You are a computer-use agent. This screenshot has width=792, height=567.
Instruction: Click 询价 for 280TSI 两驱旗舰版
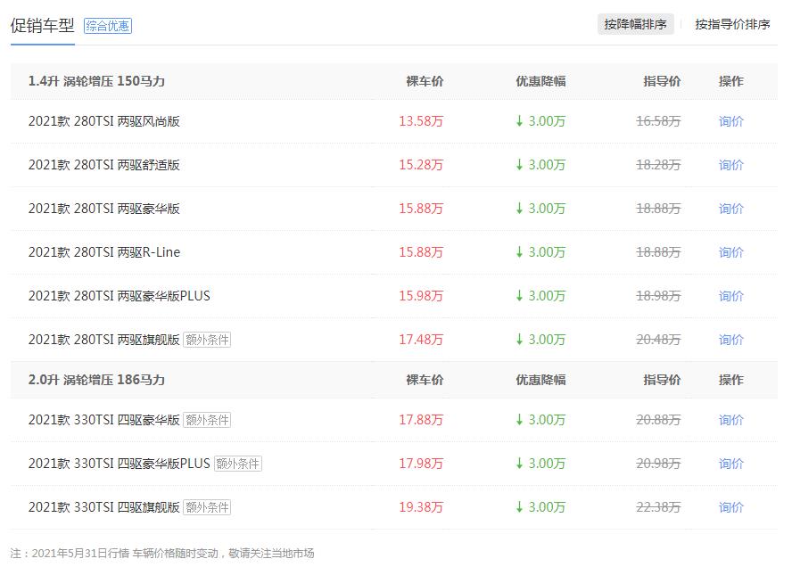click(x=730, y=340)
